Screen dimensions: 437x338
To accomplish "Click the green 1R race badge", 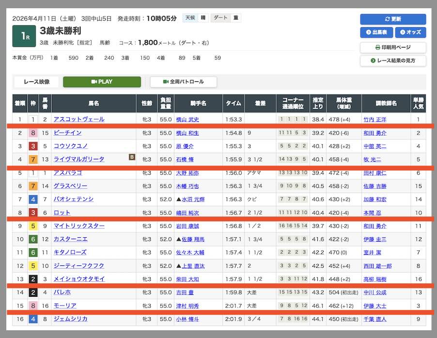I will (24, 36).
